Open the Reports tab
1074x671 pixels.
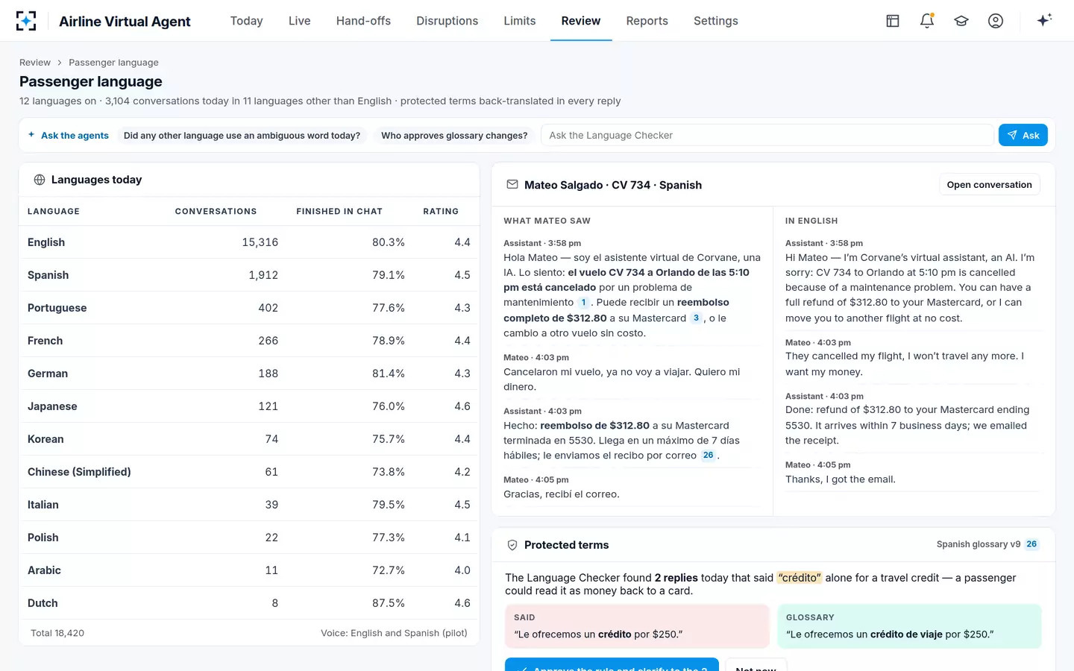click(647, 21)
